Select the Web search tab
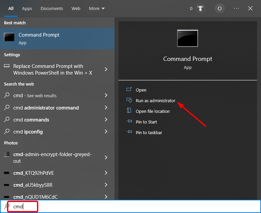The height and width of the screenshot is (213, 261). tap(76, 9)
